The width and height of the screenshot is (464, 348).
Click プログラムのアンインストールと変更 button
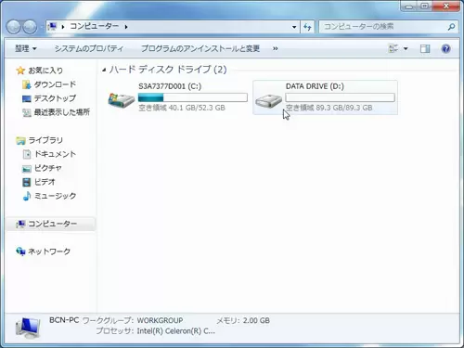tap(200, 48)
